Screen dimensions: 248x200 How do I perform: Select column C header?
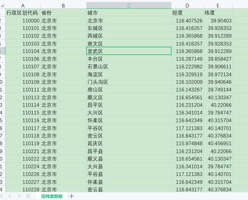(129, 6)
